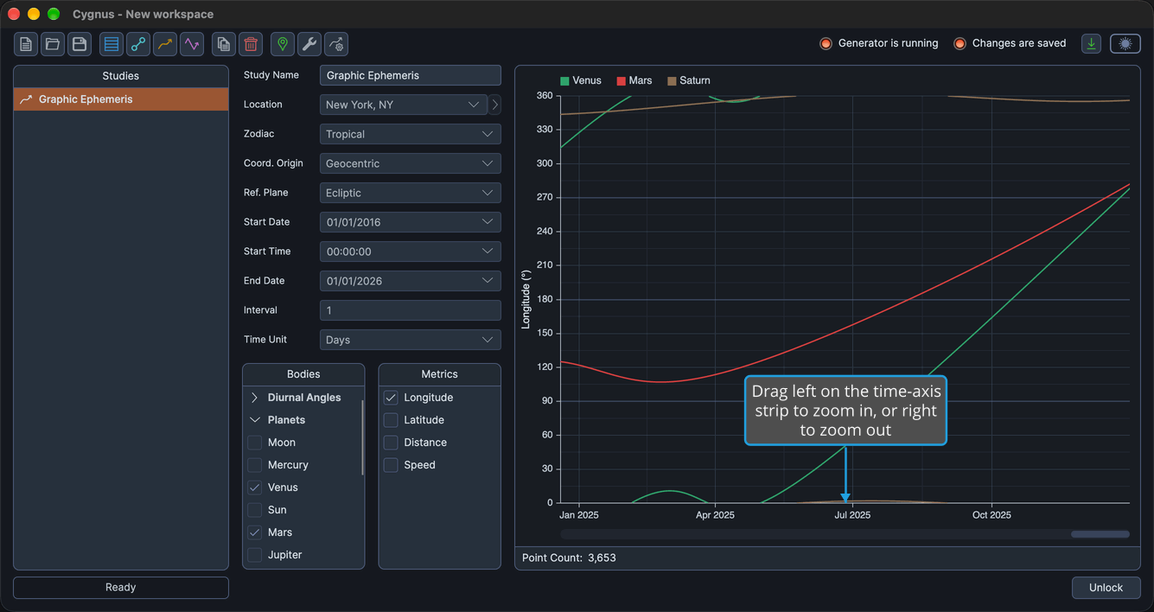This screenshot has height=612, width=1154.
Task: Click the Ready status button
Action: (x=121, y=588)
